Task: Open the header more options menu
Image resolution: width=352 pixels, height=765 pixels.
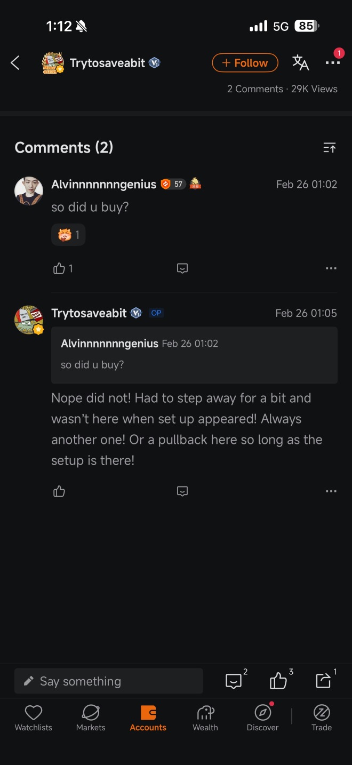Action: point(332,63)
